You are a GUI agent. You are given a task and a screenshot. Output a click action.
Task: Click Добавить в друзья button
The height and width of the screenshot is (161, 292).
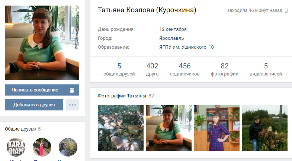point(34,105)
